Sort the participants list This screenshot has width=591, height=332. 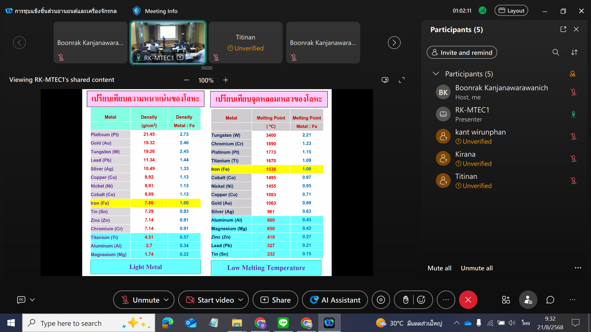[574, 52]
